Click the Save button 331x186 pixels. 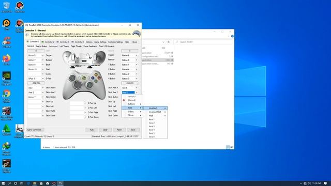click(133, 130)
